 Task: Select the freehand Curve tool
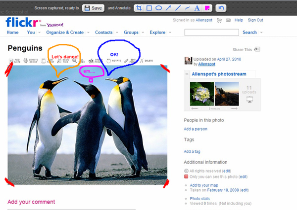coord(187,8)
